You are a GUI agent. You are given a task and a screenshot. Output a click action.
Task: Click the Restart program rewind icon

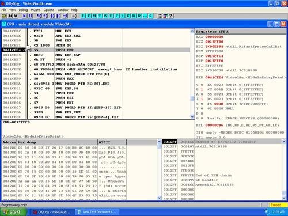tap(10, 16)
